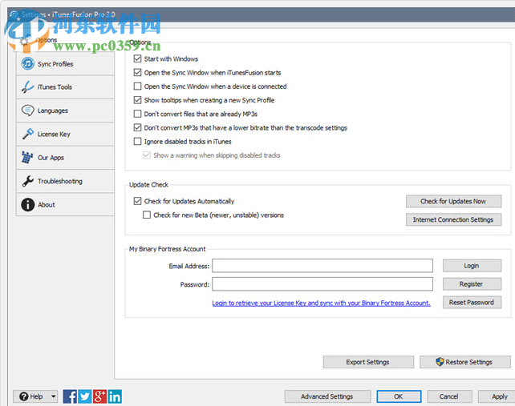Click the Login button
The height and width of the screenshot is (406, 515).
pos(472,266)
